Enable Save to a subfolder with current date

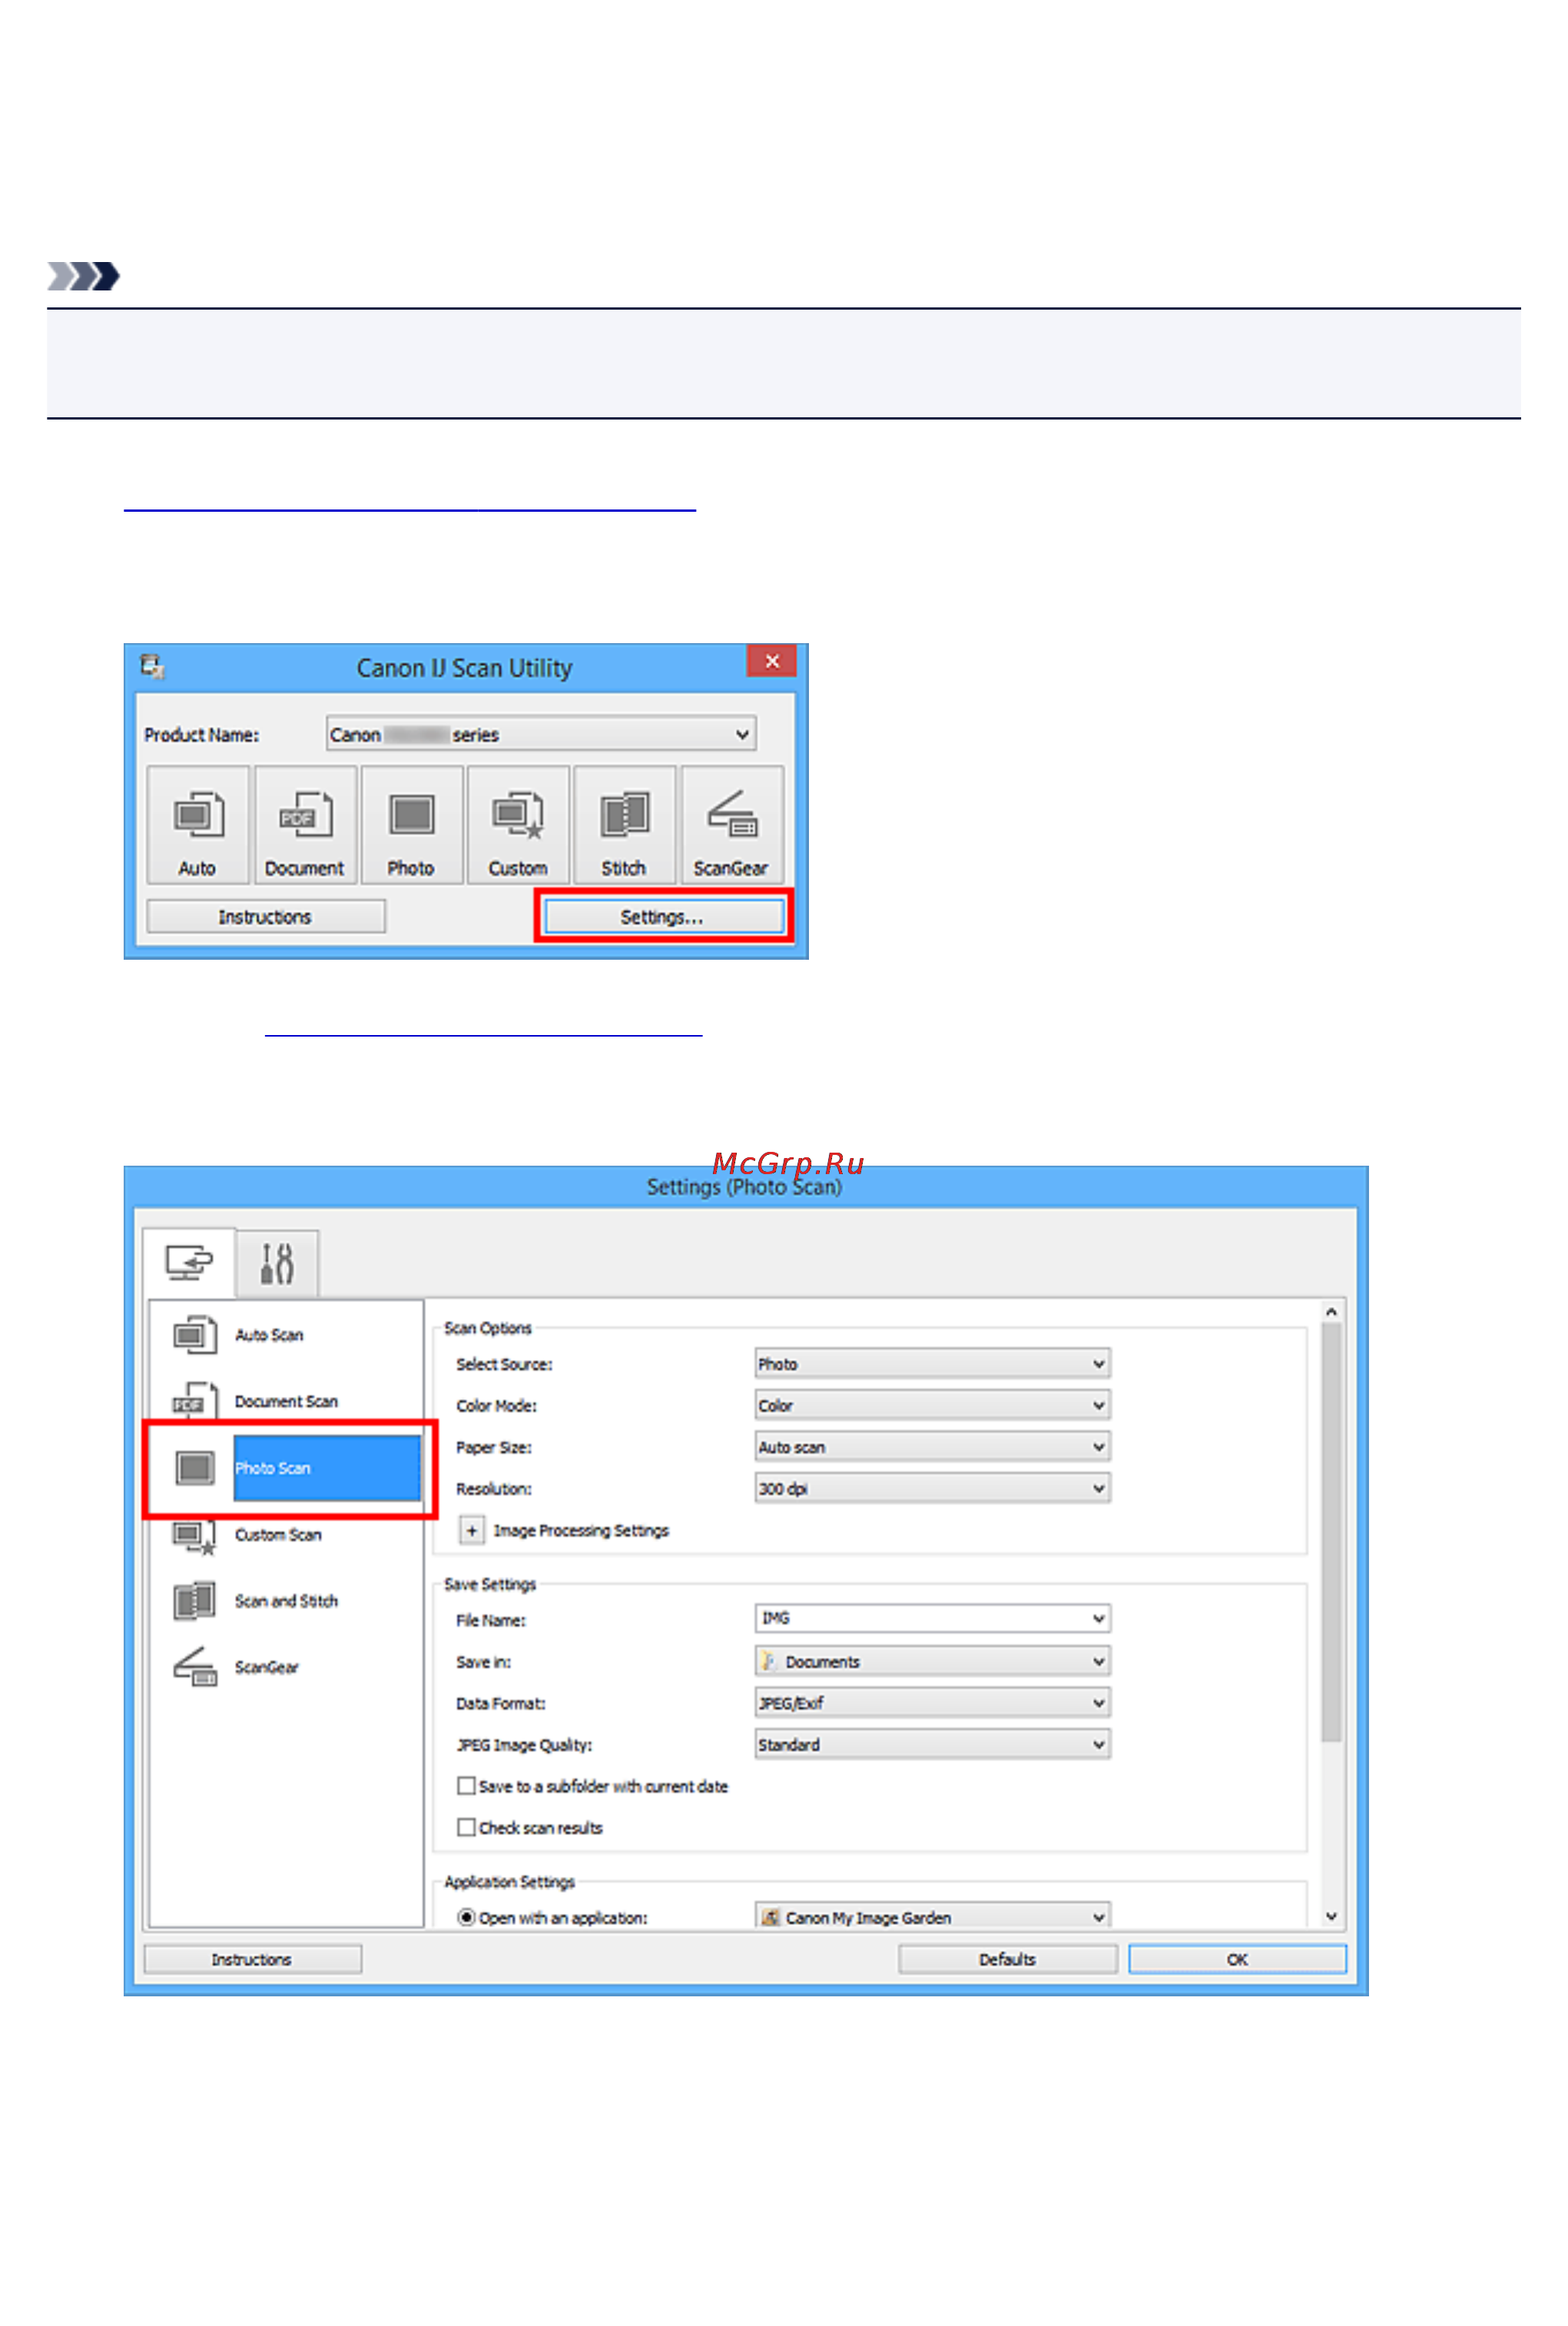(x=466, y=1785)
